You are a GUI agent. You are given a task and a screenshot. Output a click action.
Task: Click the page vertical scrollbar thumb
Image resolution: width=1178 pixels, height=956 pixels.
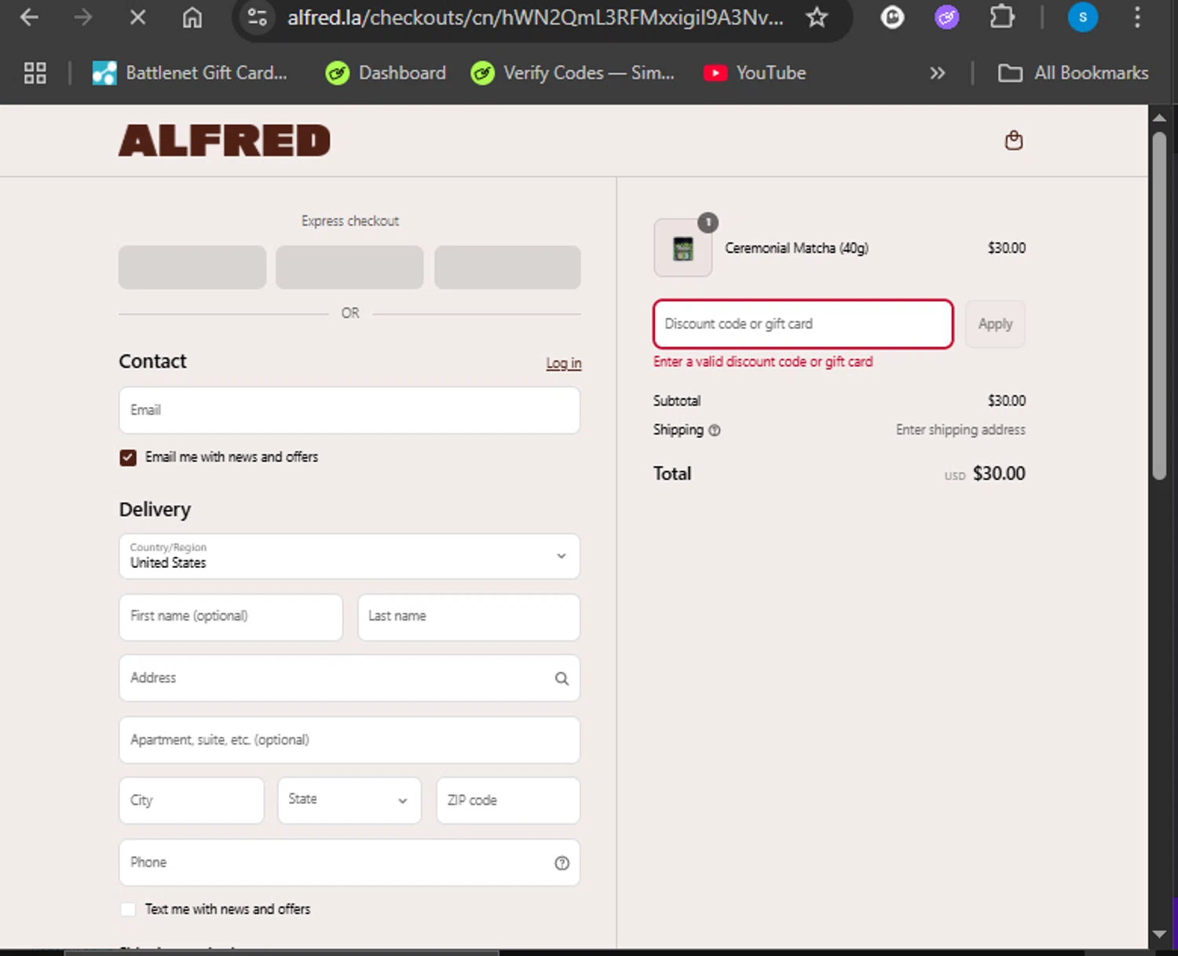pyautogui.click(x=1159, y=305)
